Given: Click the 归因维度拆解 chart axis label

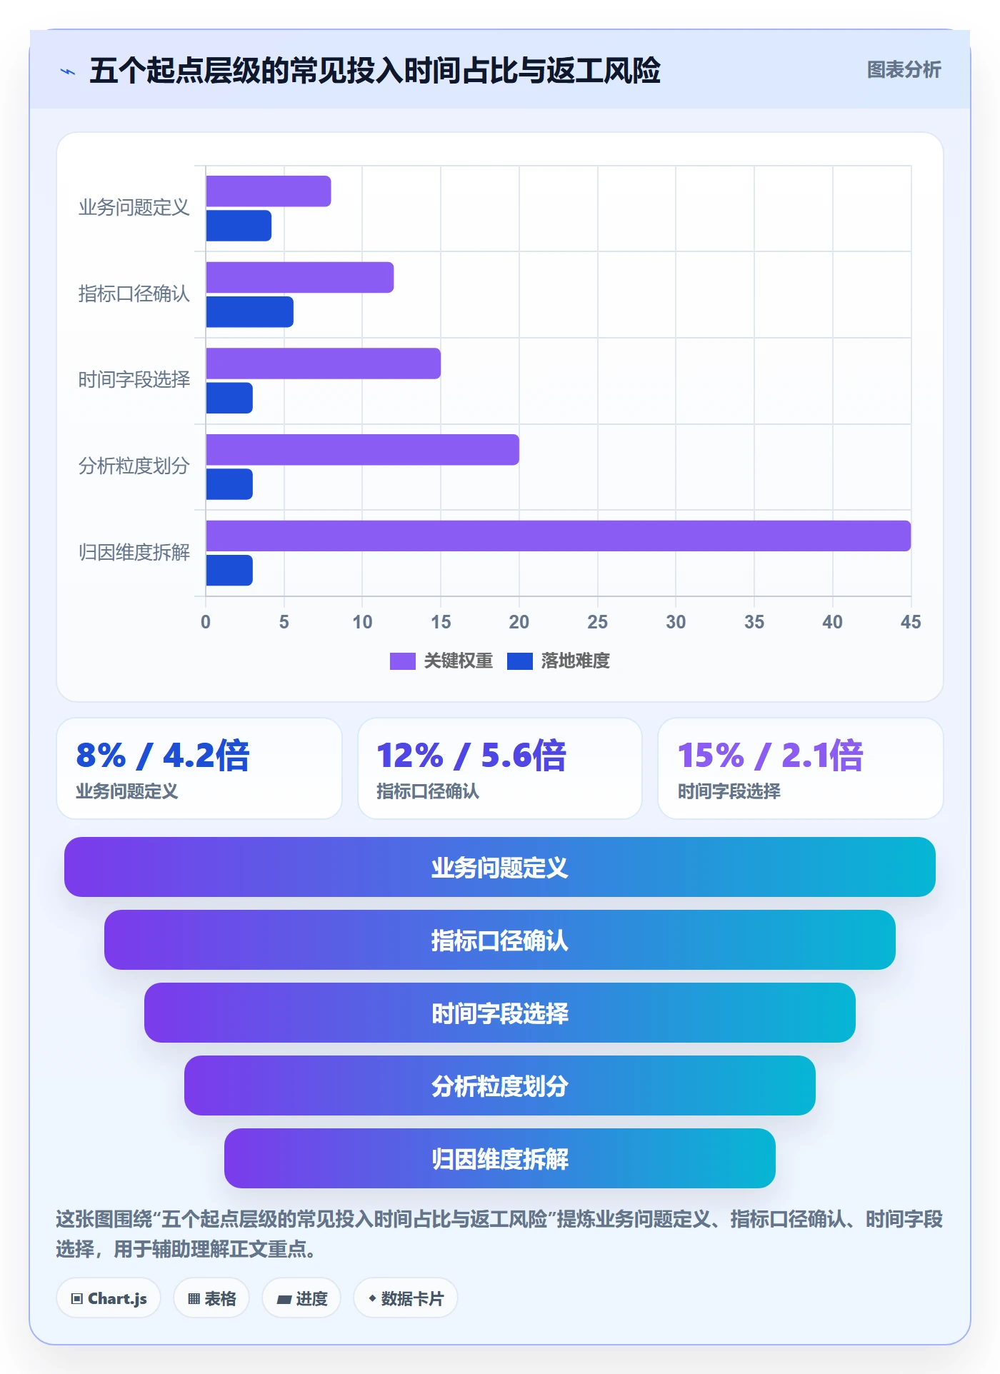Looking at the screenshot, I should click(x=134, y=553).
